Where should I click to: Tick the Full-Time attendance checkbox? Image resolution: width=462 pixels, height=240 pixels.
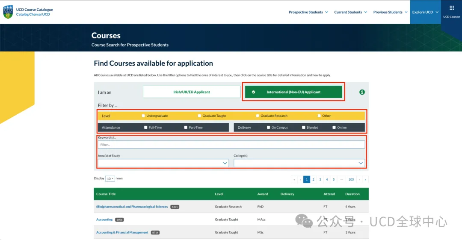pos(146,127)
